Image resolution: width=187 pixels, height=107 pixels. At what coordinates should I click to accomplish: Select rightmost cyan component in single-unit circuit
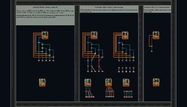(x=50, y=50)
